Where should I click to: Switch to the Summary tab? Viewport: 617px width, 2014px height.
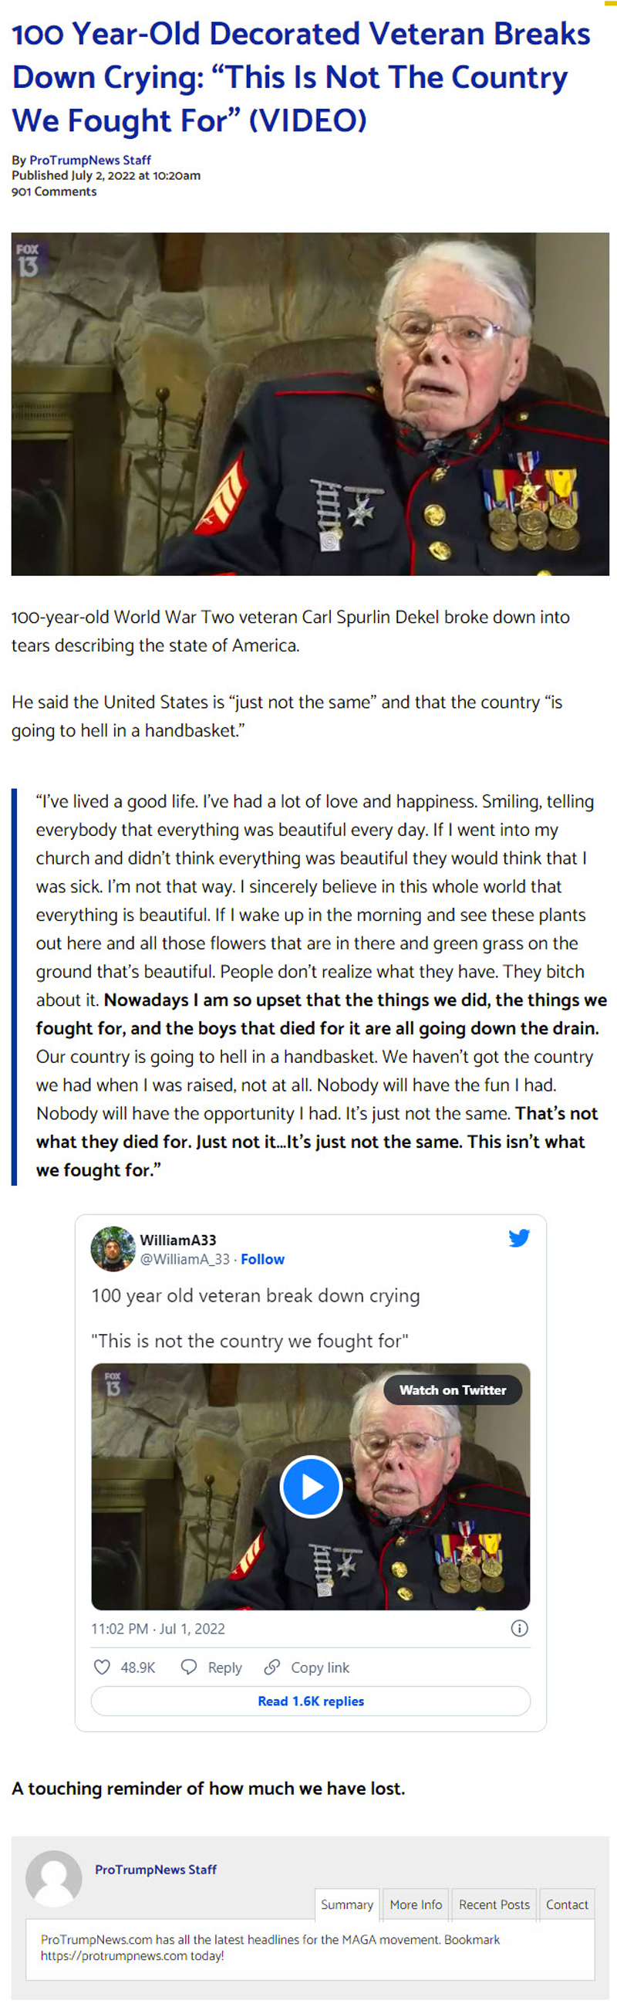click(x=347, y=1904)
